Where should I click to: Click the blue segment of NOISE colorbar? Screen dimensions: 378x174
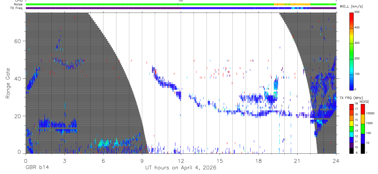click(x=363, y=139)
